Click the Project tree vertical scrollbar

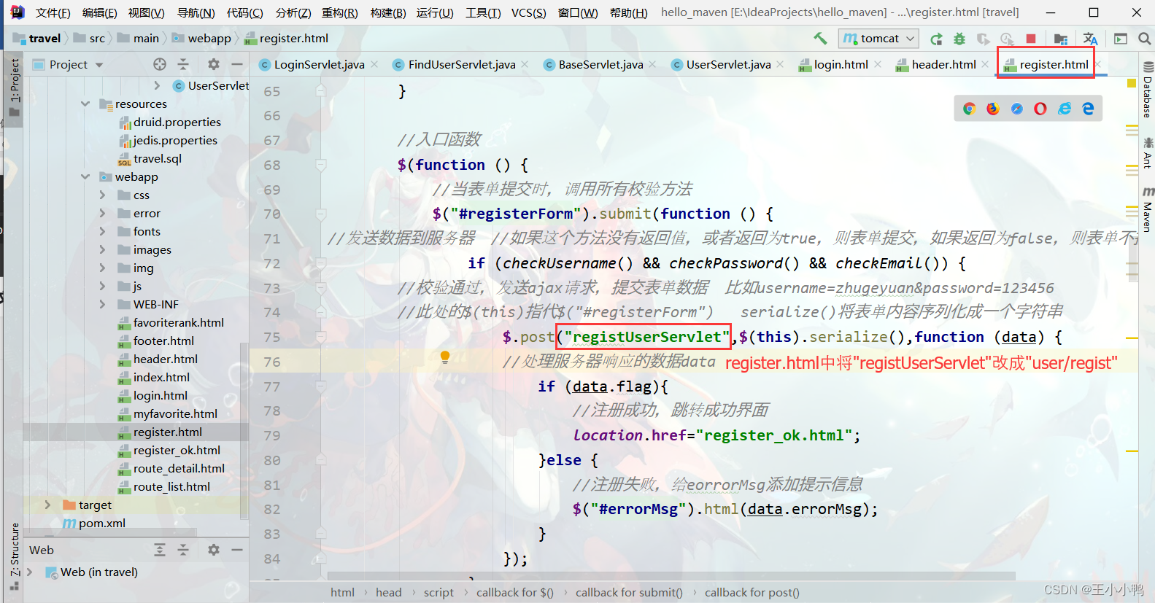tap(244, 430)
